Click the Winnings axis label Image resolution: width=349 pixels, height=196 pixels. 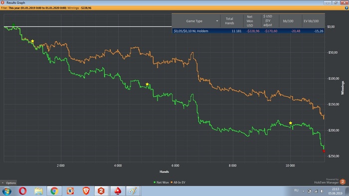[343, 88]
